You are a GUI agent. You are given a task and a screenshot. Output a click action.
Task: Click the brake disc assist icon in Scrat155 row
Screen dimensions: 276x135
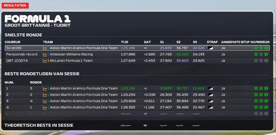266,48
